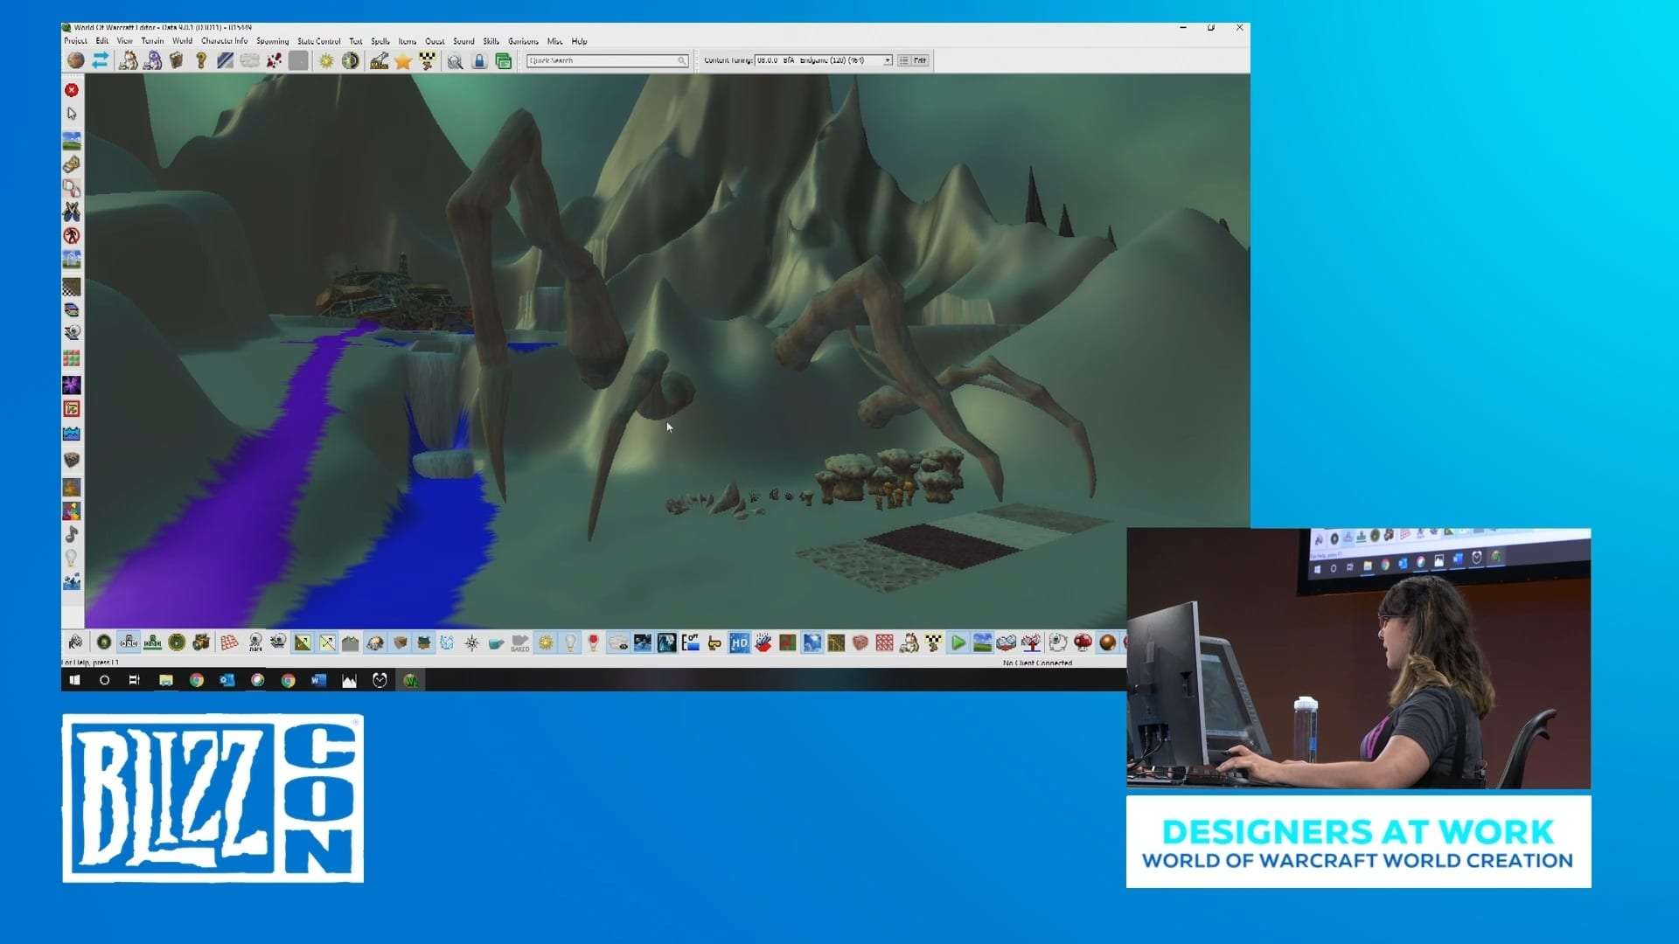
Task: Select the water tool in left sidebar
Action: point(72,434)
